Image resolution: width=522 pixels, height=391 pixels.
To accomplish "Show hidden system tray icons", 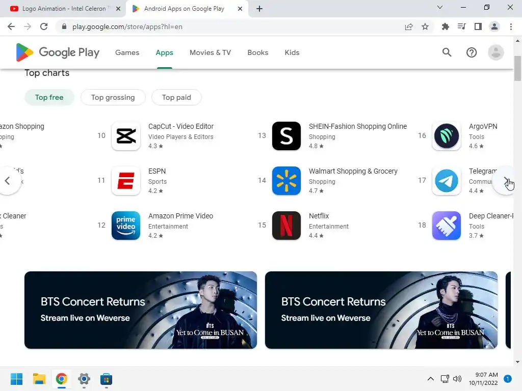I will tap(430, 379).
